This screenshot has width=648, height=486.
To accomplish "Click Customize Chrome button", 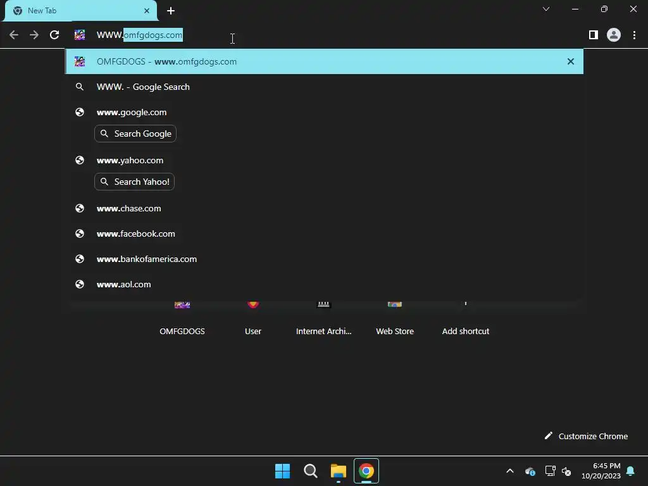I will click(586, 437).
